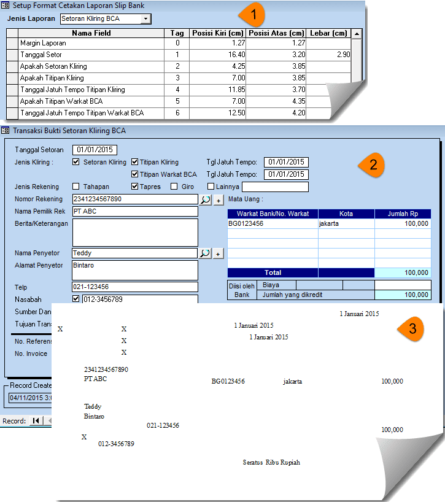This screenshot has height=502, width=445.
Task: Enable the Lainnya checkbox
Action: (x=211, y=187)
